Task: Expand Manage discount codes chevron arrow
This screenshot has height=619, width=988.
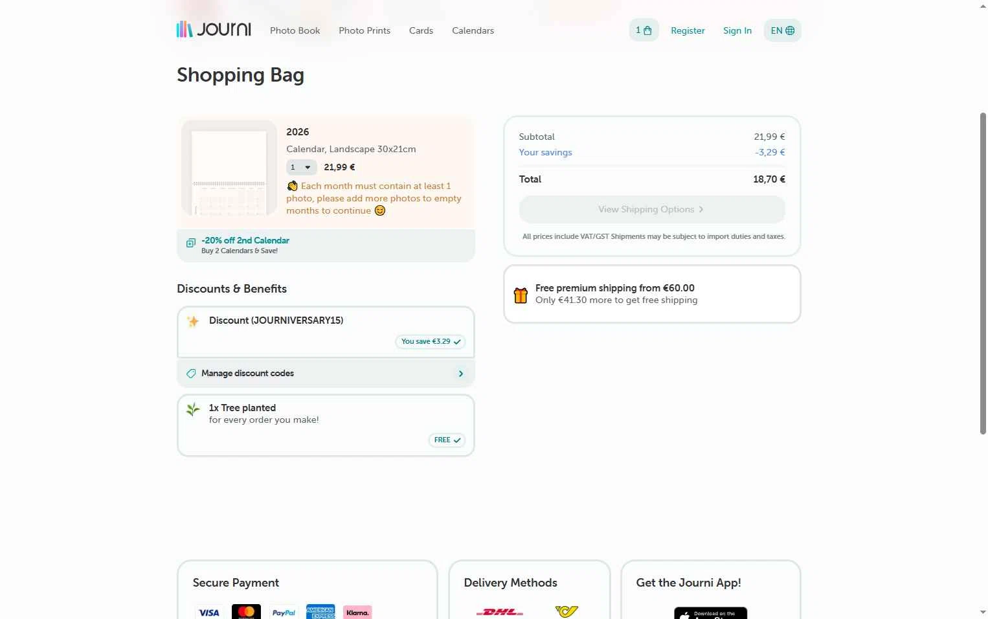Action: click(461, 374)
